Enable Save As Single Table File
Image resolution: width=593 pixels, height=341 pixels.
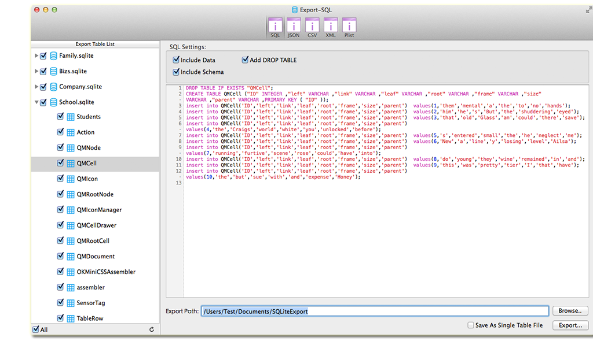click(x=471, y=325)
